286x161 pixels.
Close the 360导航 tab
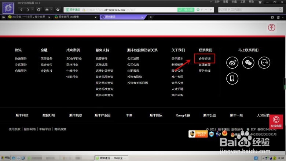49,17
